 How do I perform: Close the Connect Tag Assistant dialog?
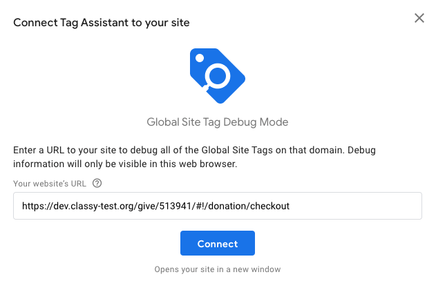tap(419, 18)
